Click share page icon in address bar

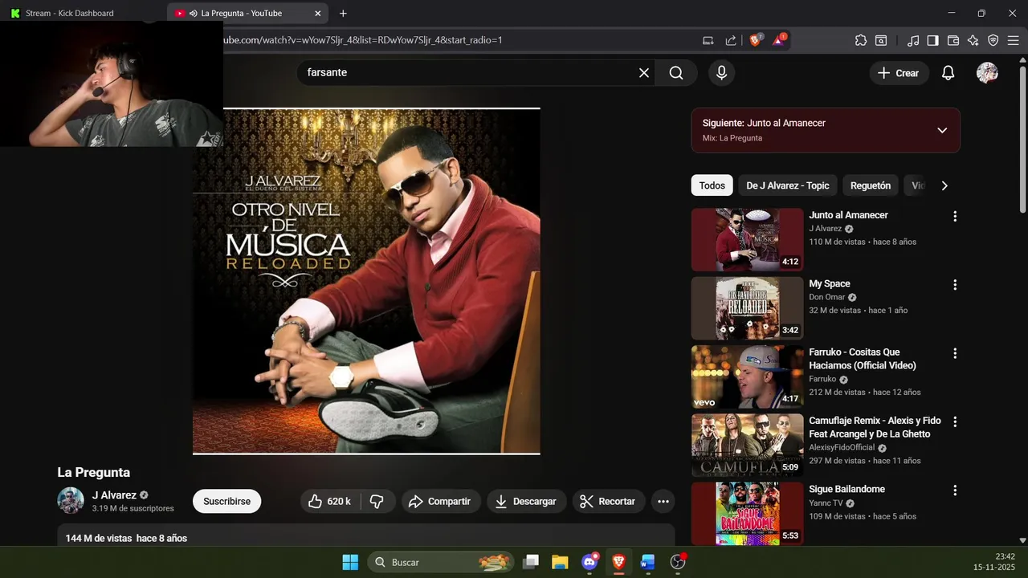731,40
